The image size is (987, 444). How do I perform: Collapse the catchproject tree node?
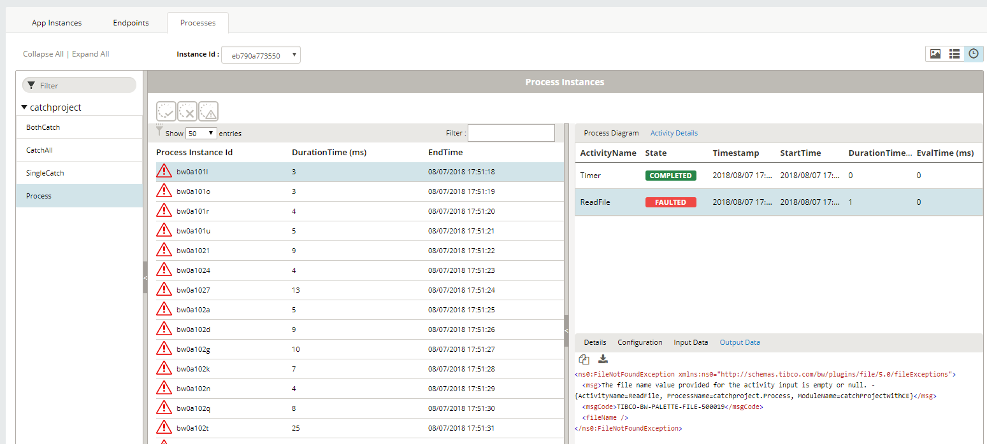(x=25, y=108)
